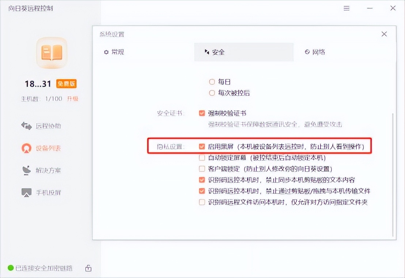Disable 强制校验证书 certificate verification
This screenshot has height=278, width=405.
(202, 113)
